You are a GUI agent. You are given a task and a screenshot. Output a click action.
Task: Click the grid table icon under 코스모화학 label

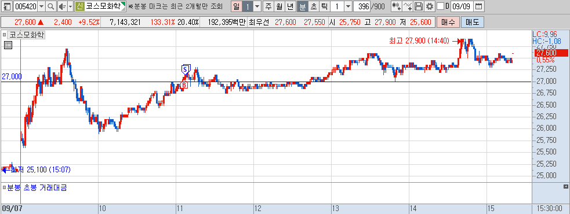point(8,45)
